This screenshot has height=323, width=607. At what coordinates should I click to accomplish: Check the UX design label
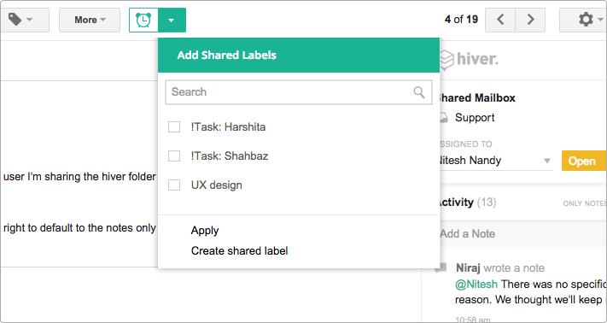pos(174,185)
